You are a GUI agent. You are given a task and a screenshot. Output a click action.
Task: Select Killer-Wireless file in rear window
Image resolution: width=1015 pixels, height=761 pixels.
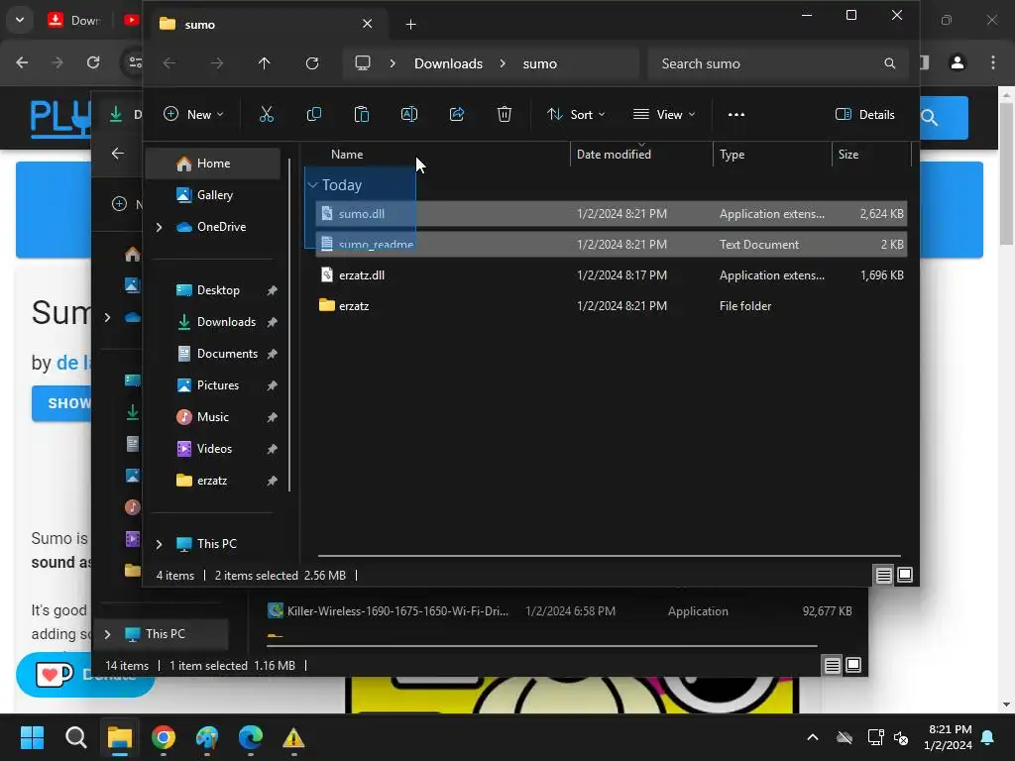point(559,610)
